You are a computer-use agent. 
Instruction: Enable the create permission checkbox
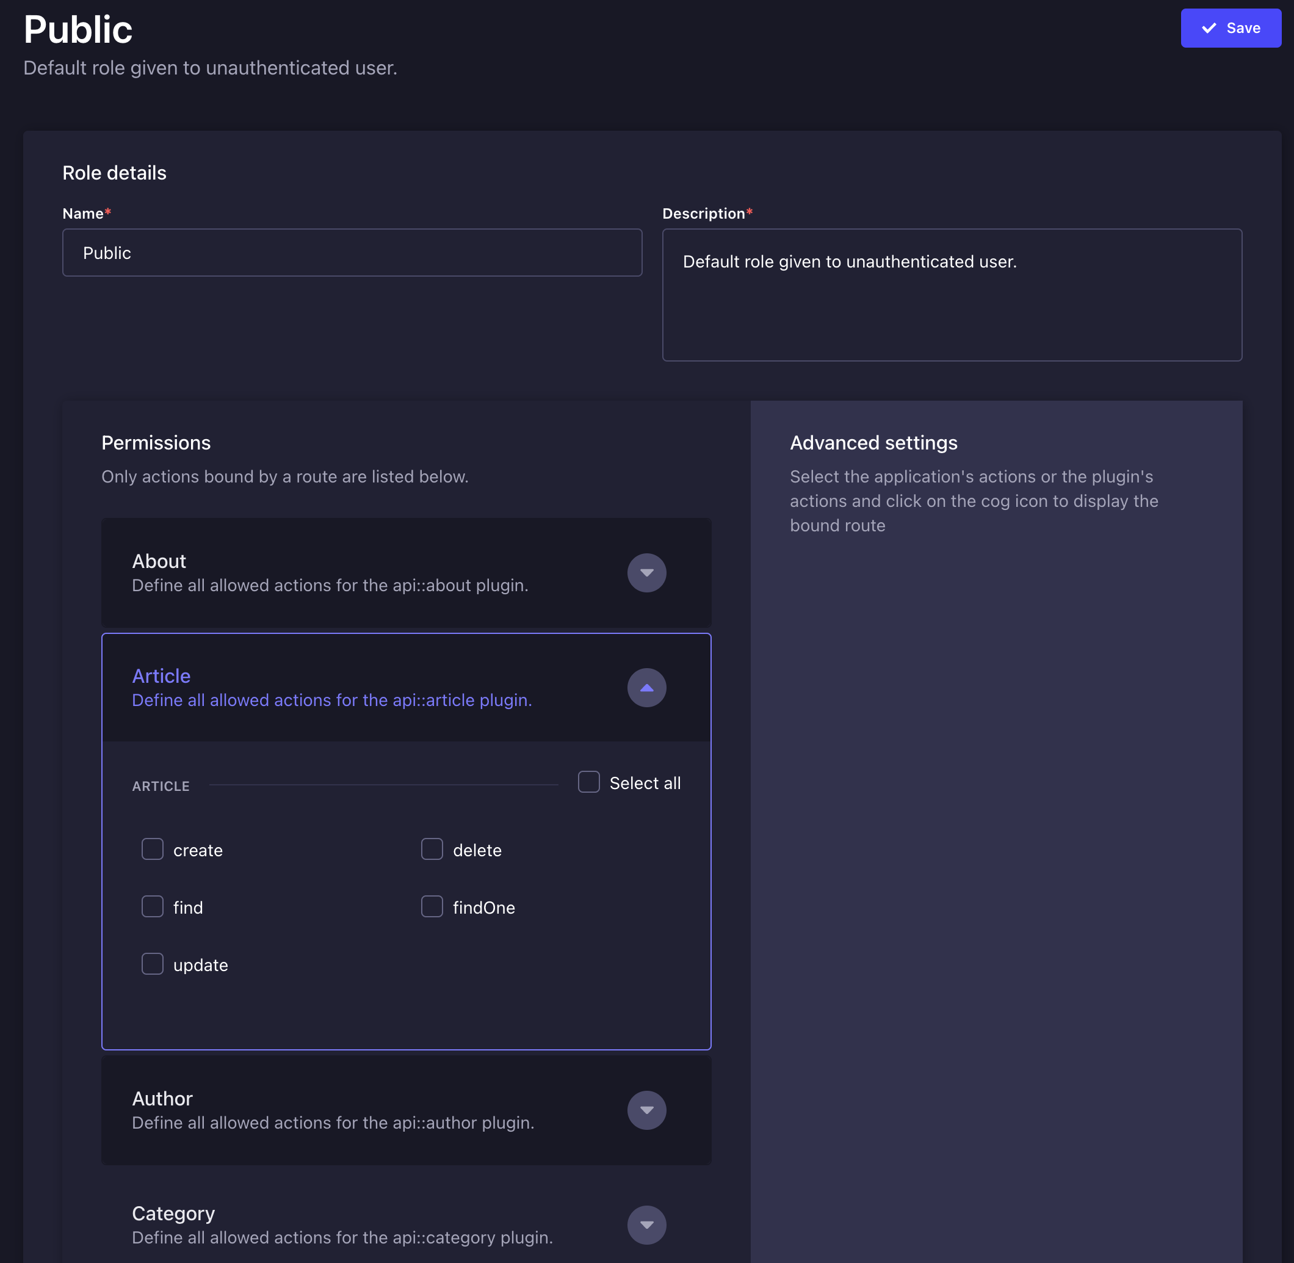[153, 849]
